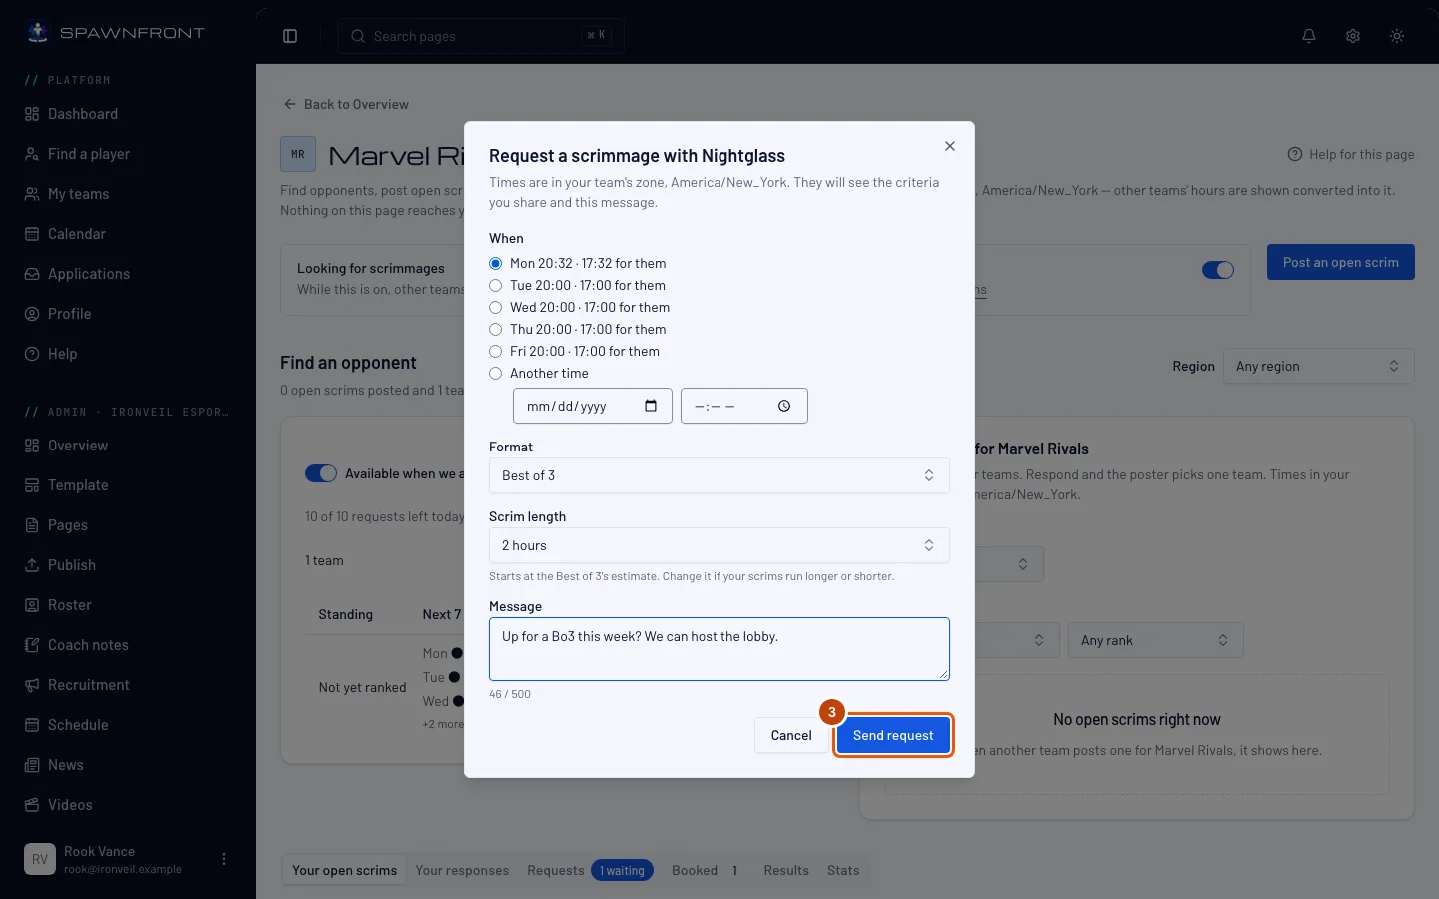Click the Spawnfront logo icon
This screenshot has width=1439, height=899.
[38, 32]
